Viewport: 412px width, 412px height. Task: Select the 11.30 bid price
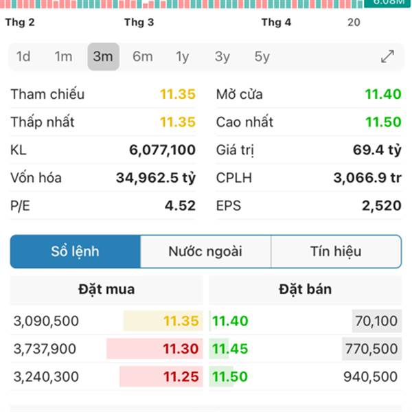(x=181, y=349)
